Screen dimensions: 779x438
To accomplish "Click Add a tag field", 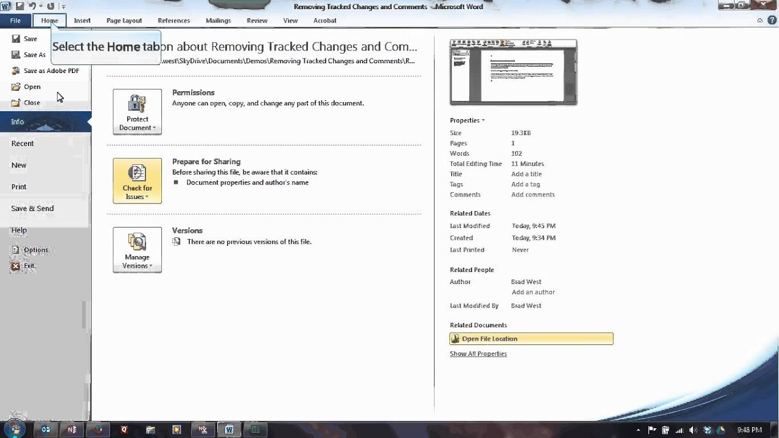I will coord(526,184).
